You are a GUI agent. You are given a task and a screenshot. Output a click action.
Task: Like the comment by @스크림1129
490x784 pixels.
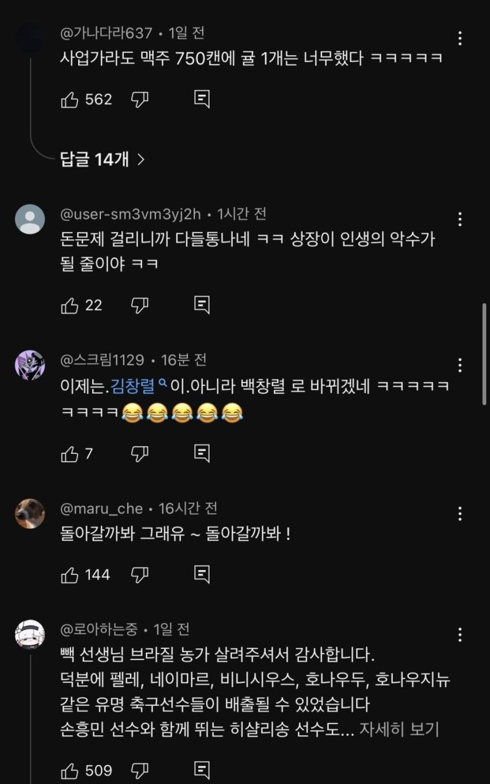(x=70, y=454)
